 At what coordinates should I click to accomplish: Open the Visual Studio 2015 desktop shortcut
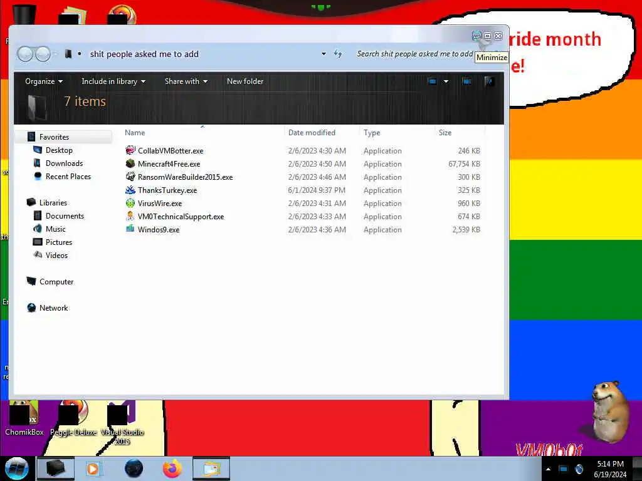tap(122, 423)
